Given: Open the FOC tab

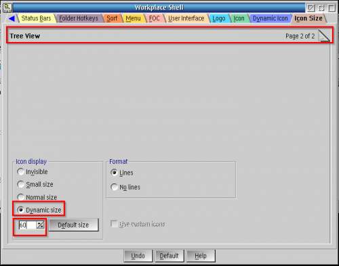Looking at the screenshot, I should click(x=154, y=18).
